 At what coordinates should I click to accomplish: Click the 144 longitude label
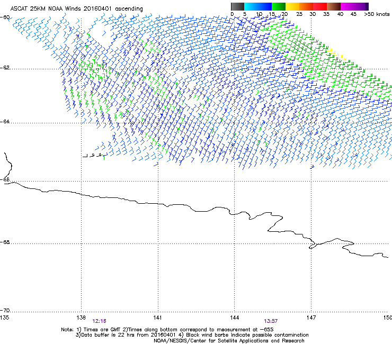(x=234, y=318)
